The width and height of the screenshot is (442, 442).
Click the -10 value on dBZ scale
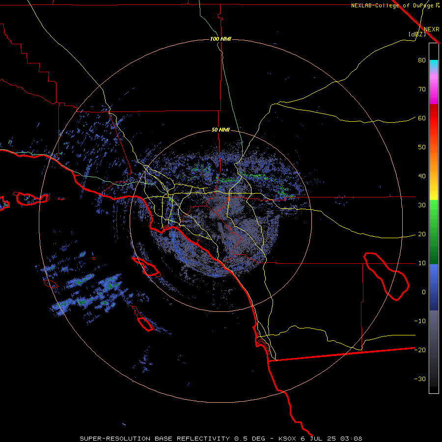420,321
